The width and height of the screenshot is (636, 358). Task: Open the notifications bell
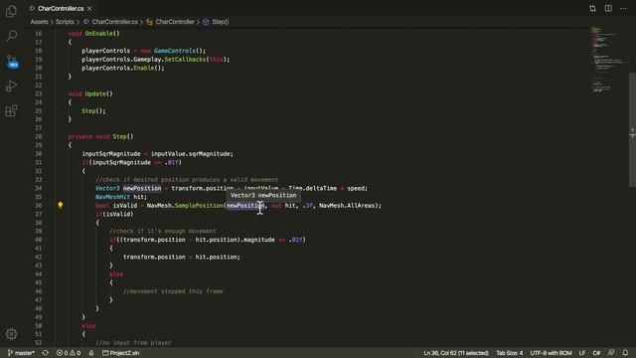pos(625,353)
